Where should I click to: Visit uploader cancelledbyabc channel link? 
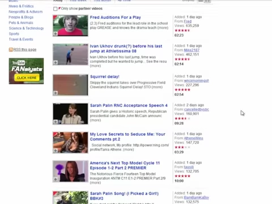pos(197,109)
